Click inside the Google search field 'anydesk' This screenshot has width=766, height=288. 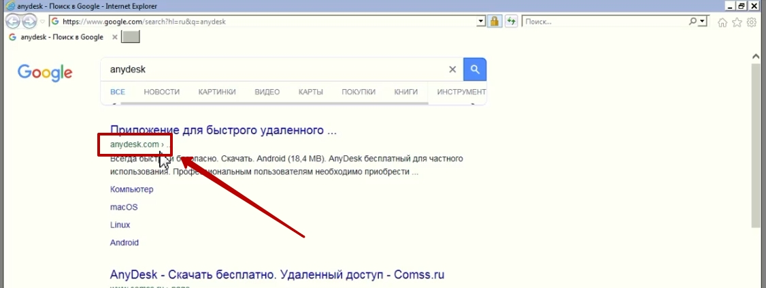273,69
